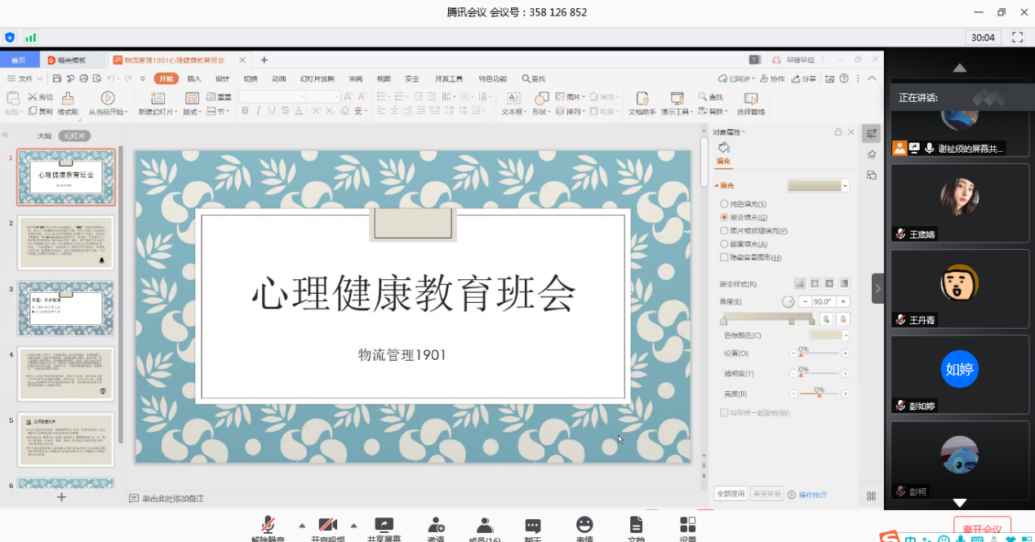Start slideshow from current slide (从当前开始)

point(107,99)
